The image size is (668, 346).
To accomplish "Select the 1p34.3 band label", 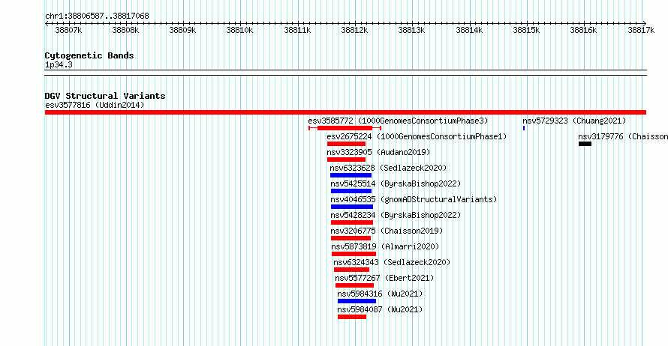I will [59, 65].
